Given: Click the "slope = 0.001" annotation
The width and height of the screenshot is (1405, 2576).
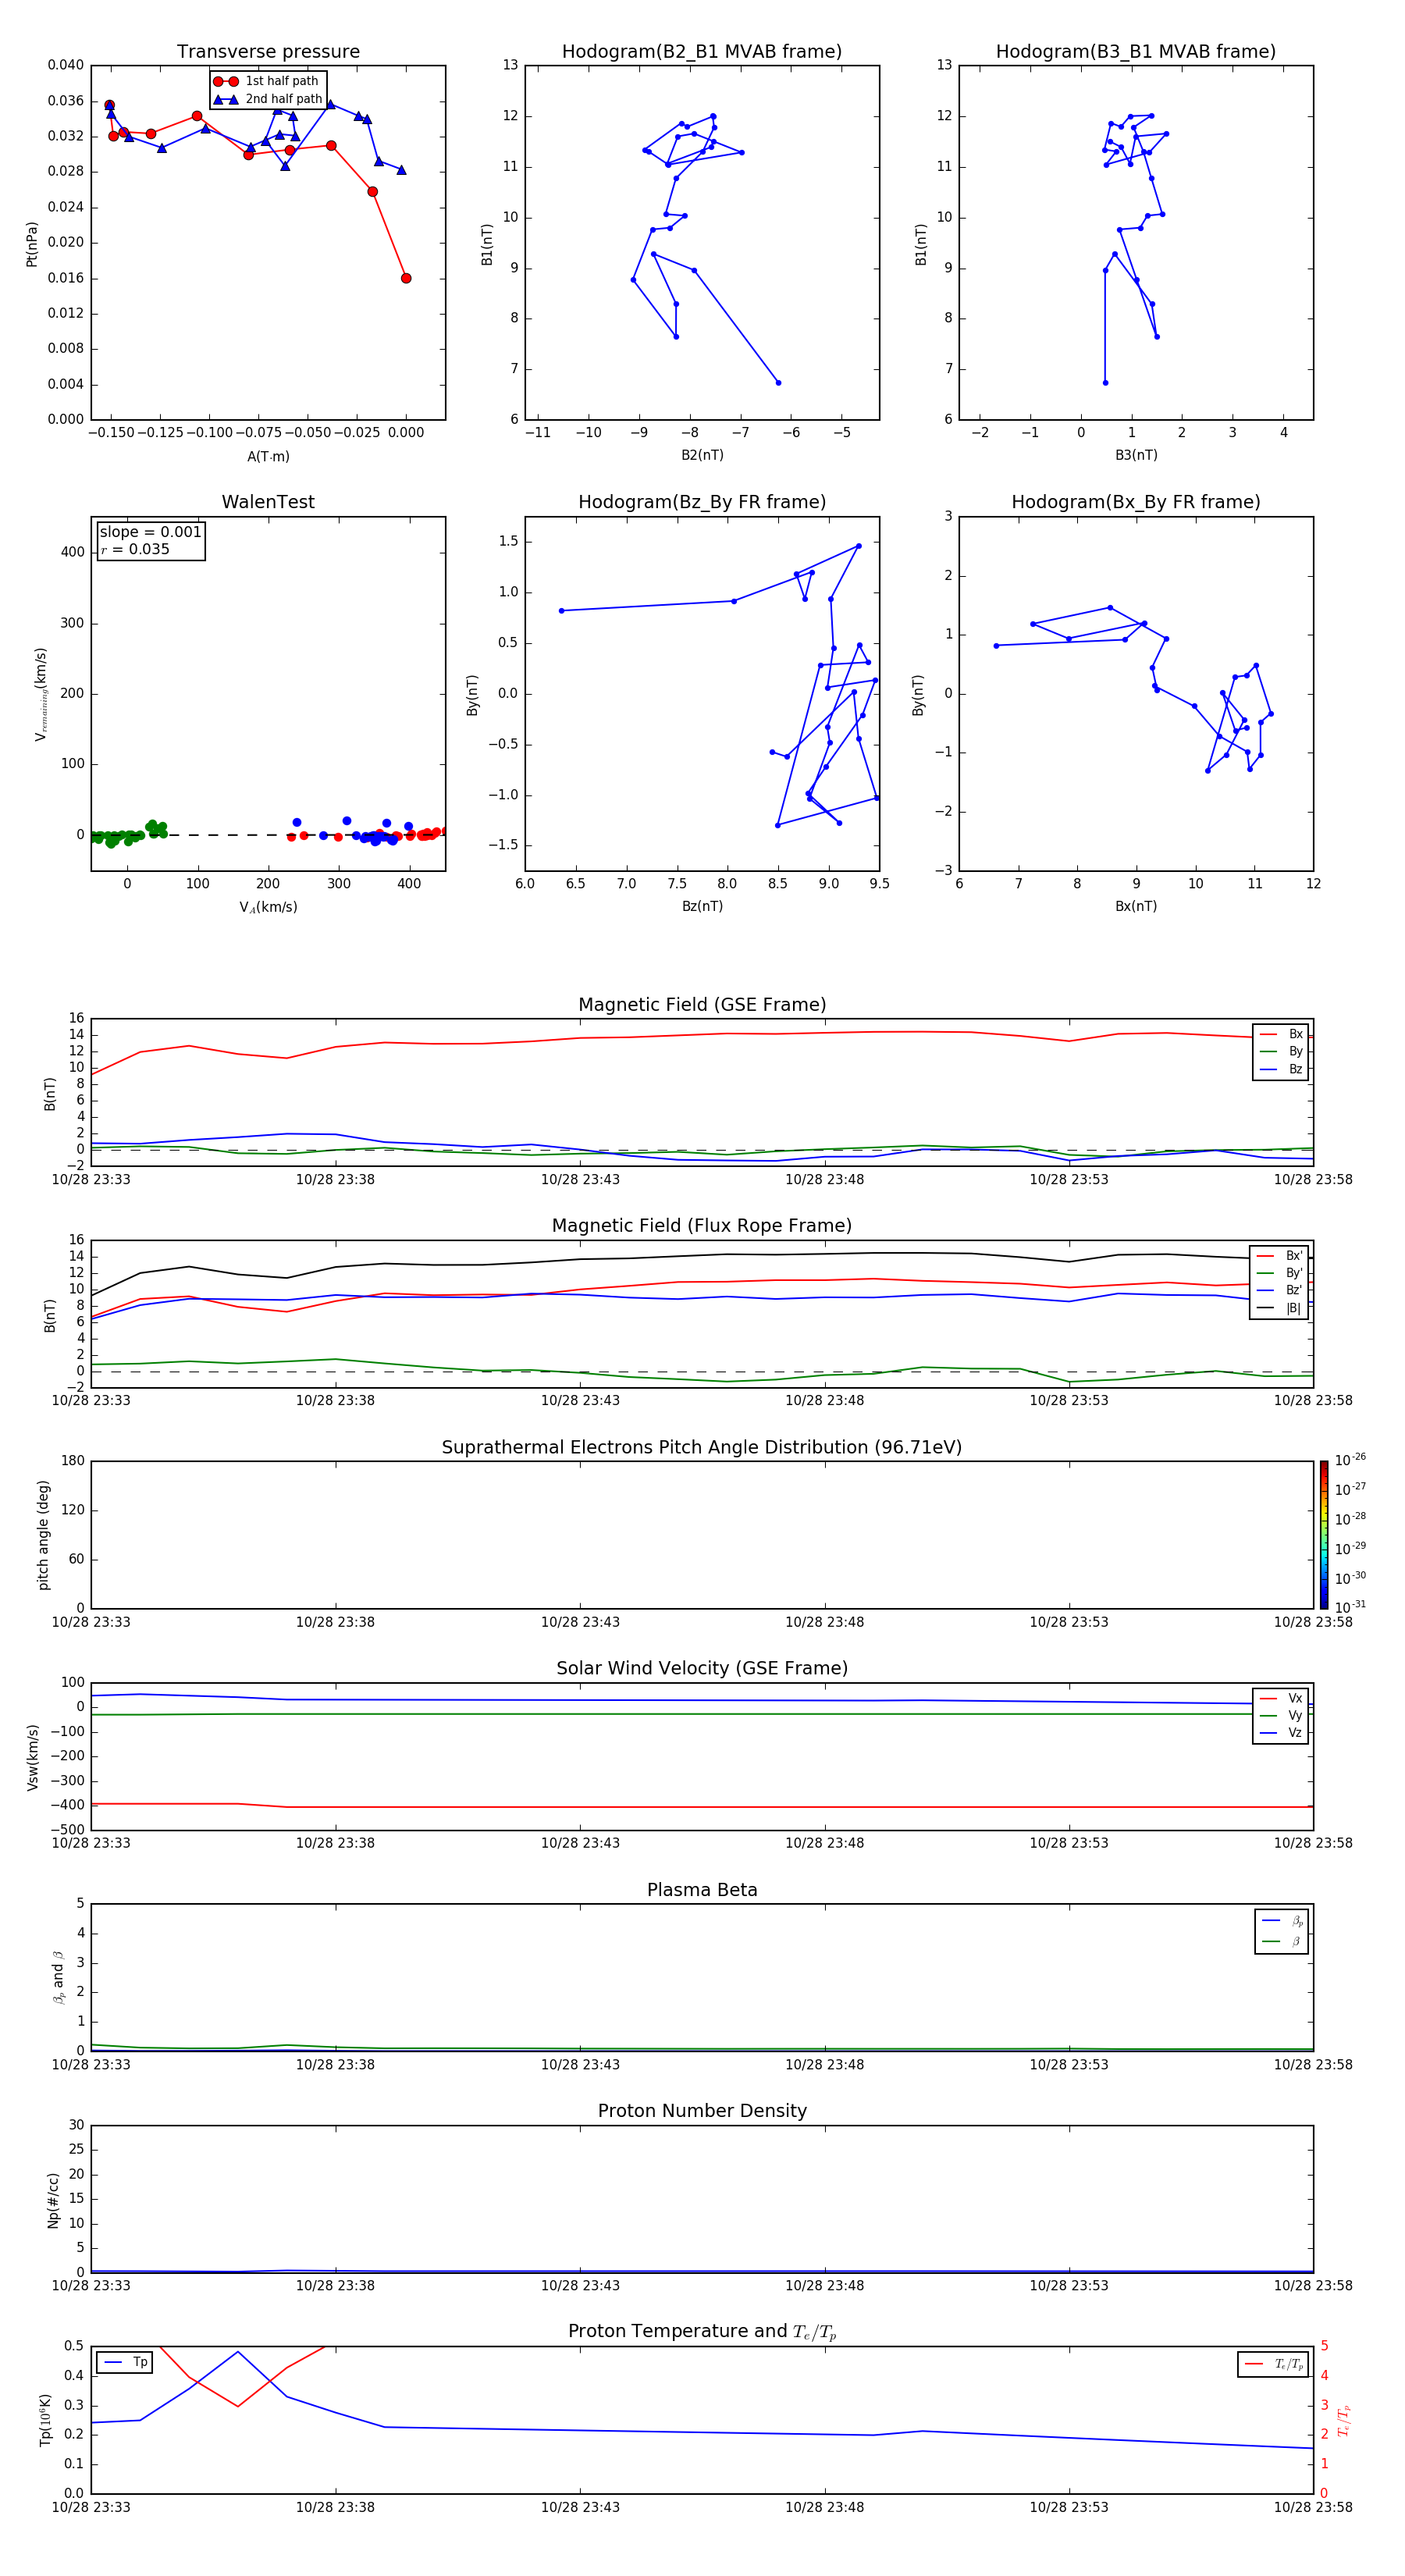Looking at the screenshot, I should point(151,532).
